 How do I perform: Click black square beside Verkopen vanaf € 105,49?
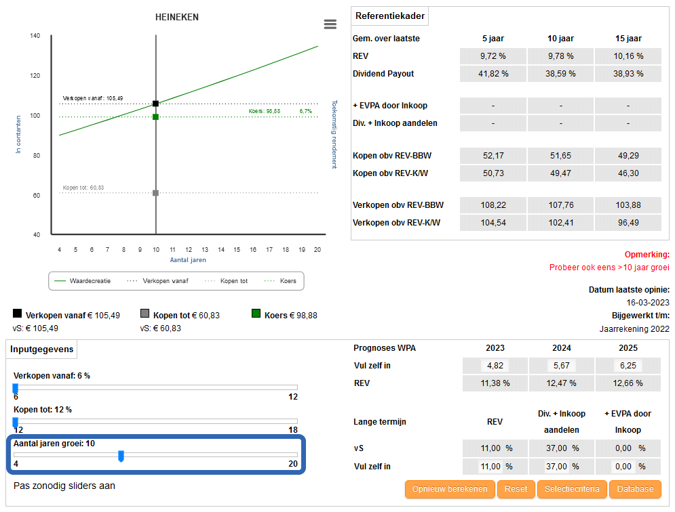pos(17,313)
